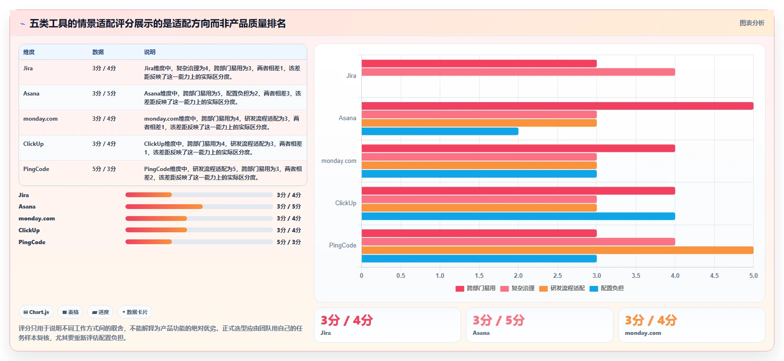Click the ClickUp progress bar

(199, 230)
